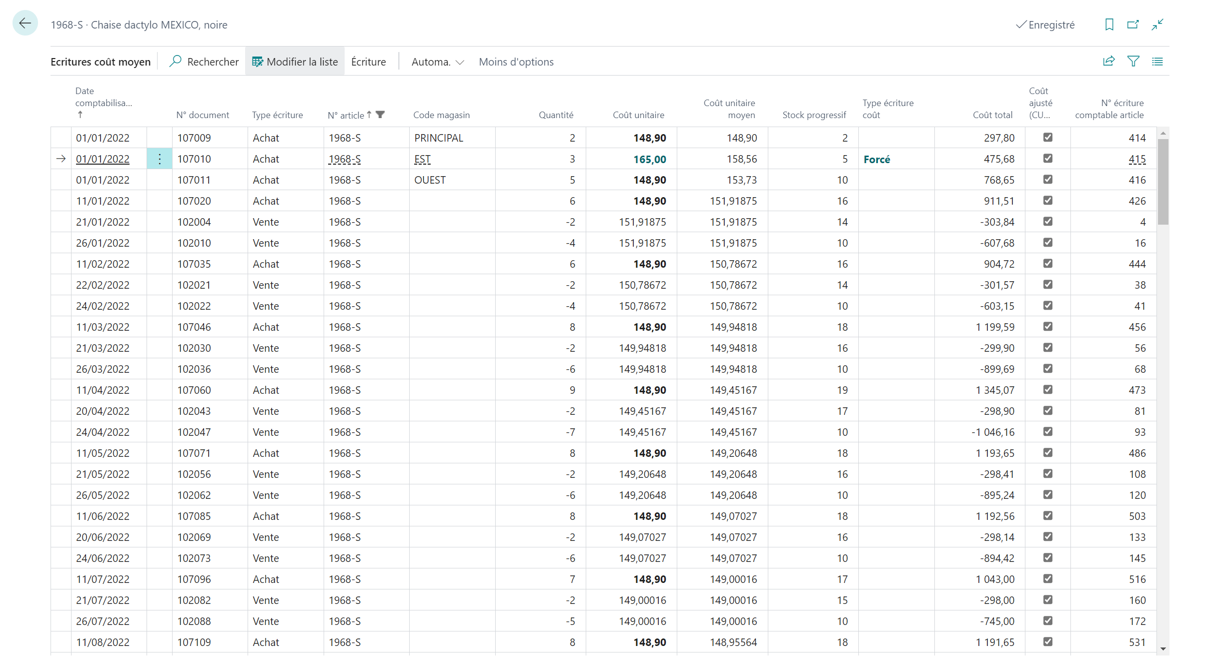Click unit cost 165,00 in row 107010

click(650, 159)
